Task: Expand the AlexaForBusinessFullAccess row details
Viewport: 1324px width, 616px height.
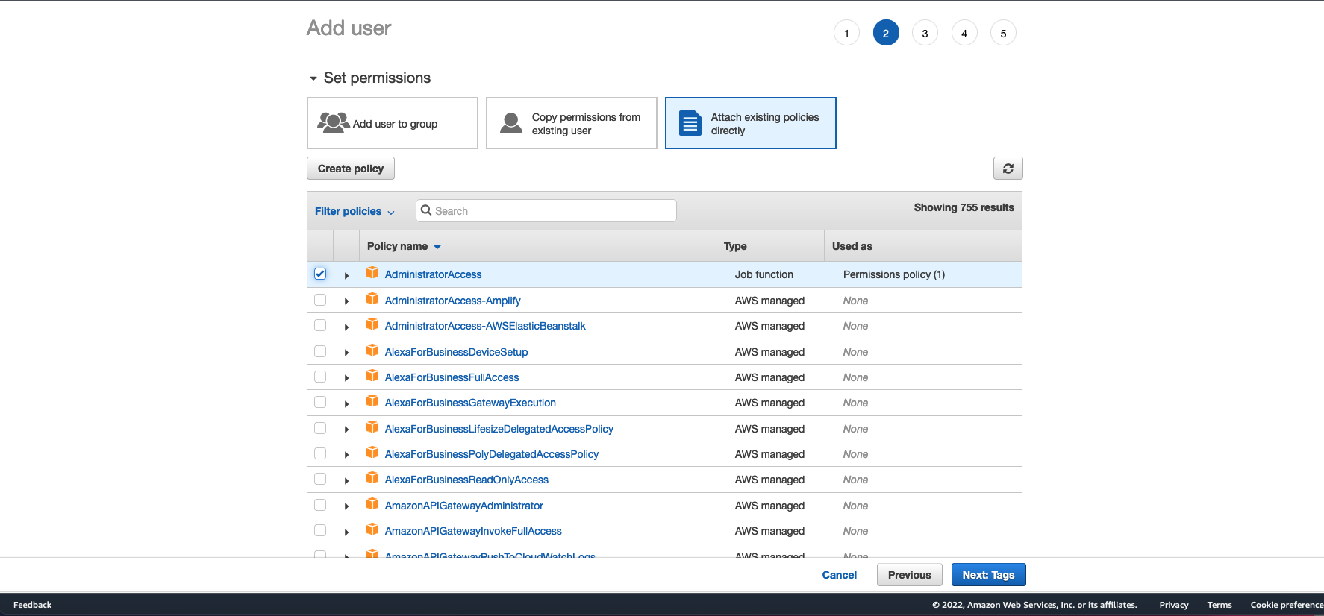Action: click(346, 378)
